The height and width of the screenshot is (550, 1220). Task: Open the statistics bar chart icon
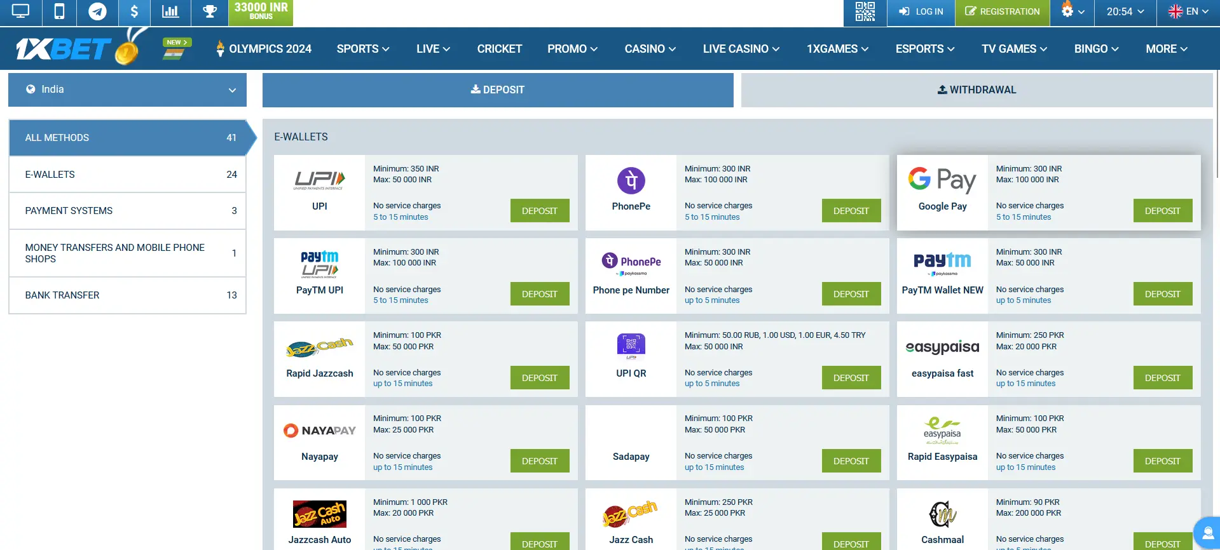(x=170, y=12)
